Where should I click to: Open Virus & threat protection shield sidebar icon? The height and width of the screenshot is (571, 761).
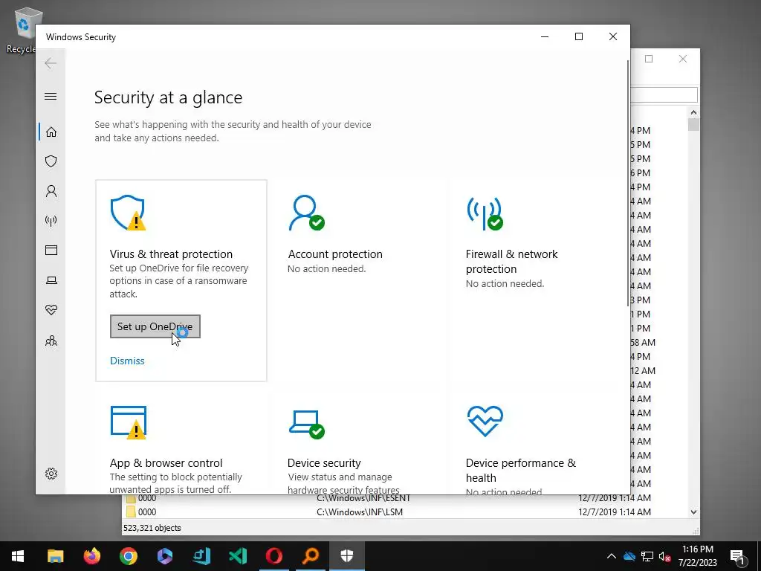(x=51, y=161)
